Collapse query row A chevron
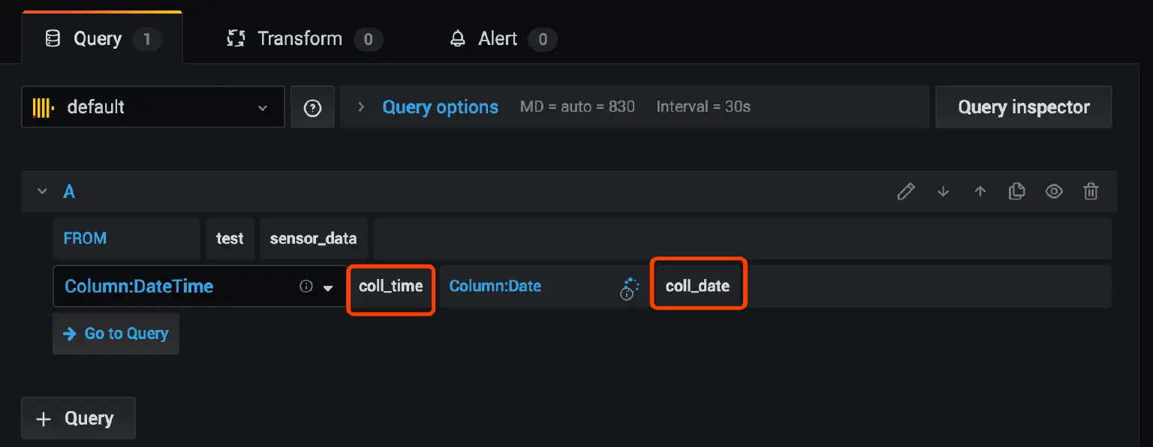The height and width of the screenshot is (447, 1153). coord(43,191)
